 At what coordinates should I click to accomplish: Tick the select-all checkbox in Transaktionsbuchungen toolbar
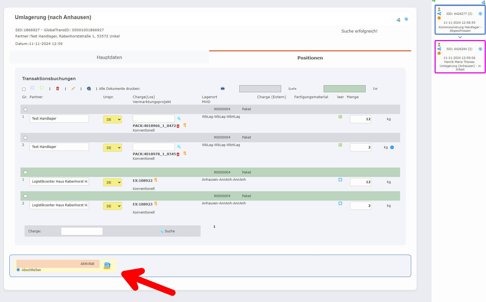24,89
